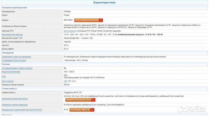Screen dimensions: 209x116
Task: Click detachable cables value 'Да'
Action: (x=65, y=68)
